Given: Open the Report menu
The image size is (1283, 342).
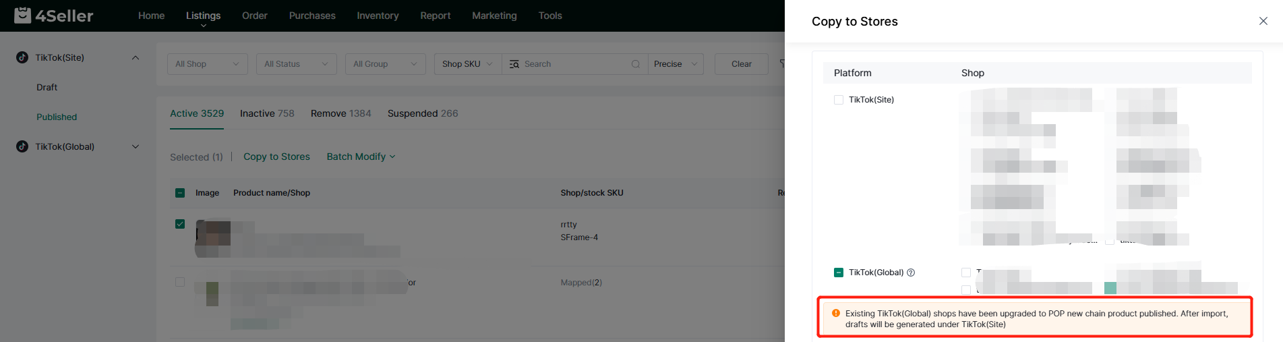Looking at the screenshot, I should tap(436, 16).
